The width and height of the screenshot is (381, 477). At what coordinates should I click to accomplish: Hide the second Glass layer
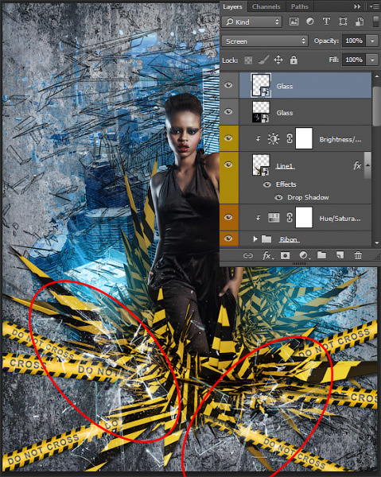coord(228,111)
